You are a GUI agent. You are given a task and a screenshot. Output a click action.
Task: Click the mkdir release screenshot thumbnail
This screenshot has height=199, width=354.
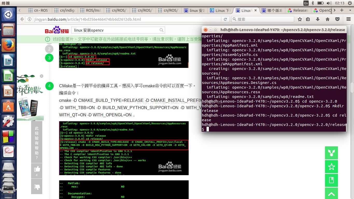pyautogui.click(x=124, y=56)
